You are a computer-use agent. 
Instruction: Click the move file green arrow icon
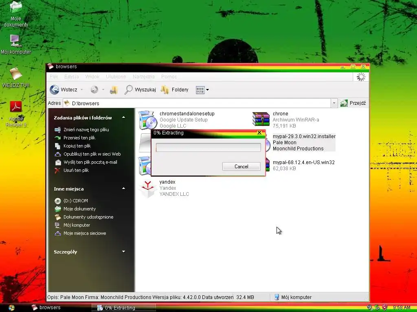(x=58, y=138)
